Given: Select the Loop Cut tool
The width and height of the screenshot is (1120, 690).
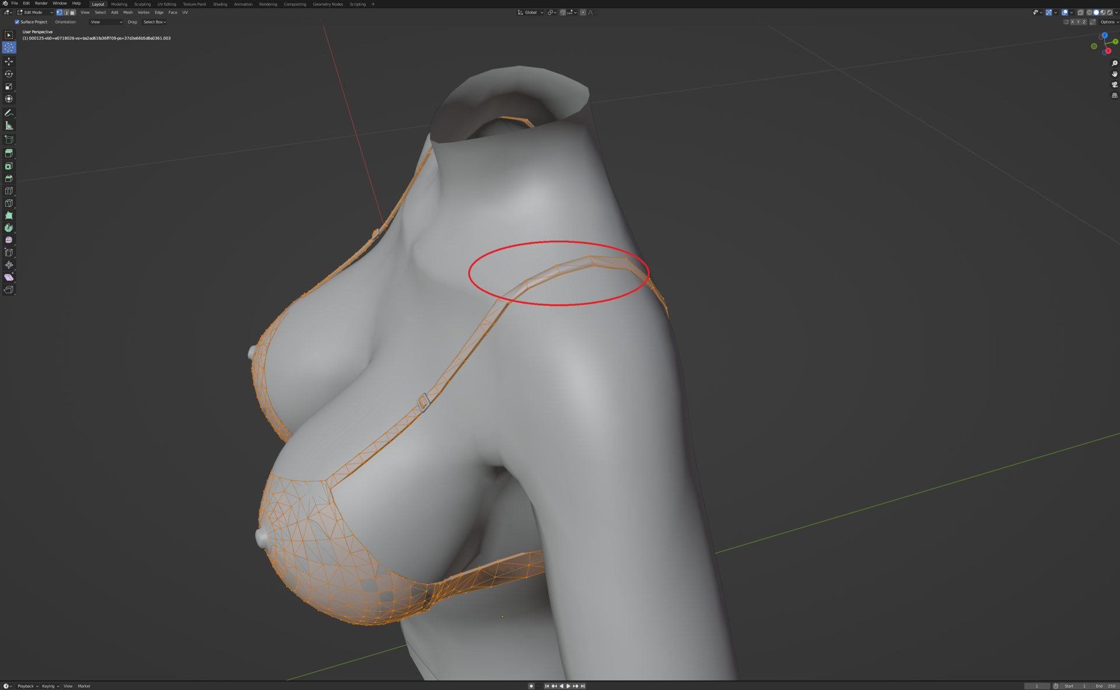Looking at the screenshot, I should (x=9, y=191).
